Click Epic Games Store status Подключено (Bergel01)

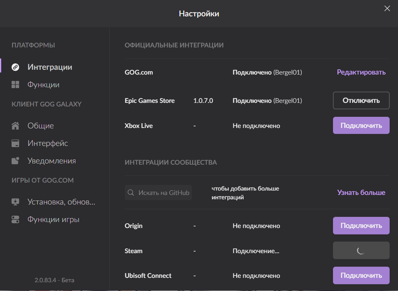(267, 101)
